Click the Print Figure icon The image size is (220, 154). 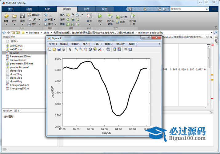tap(63, 49)
